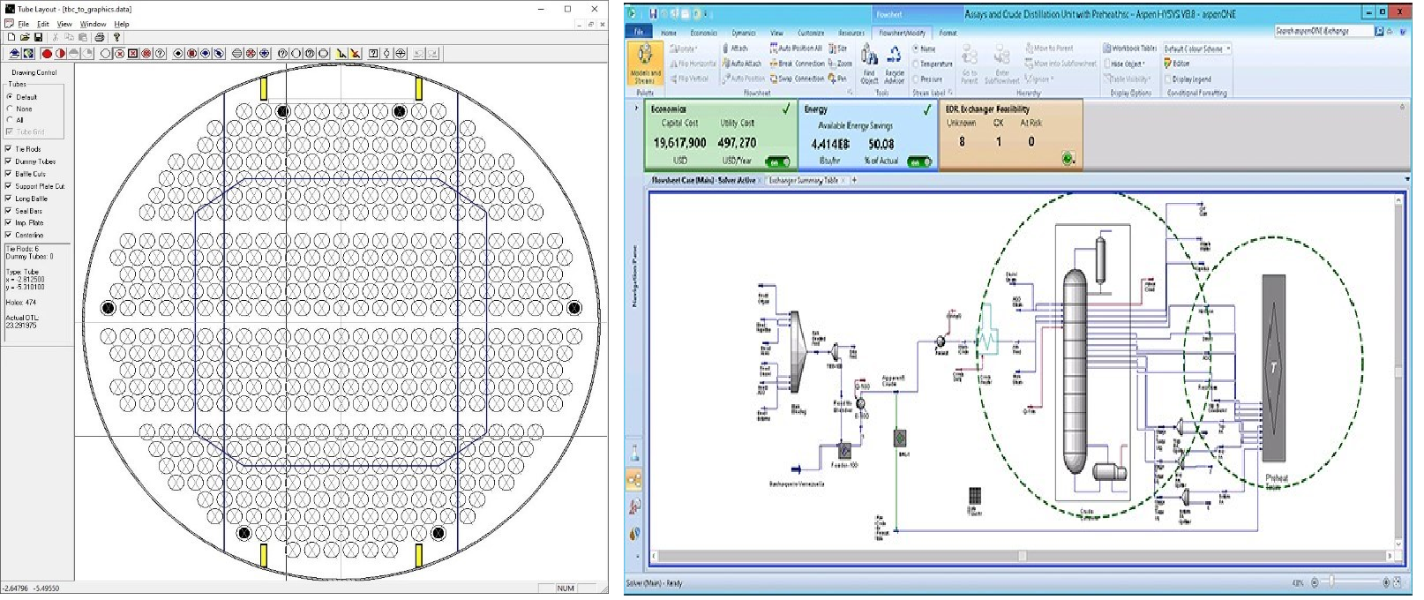Click the blue up-arrow icon in drawing toolbar
The image size is (1424, 600).
16,54
